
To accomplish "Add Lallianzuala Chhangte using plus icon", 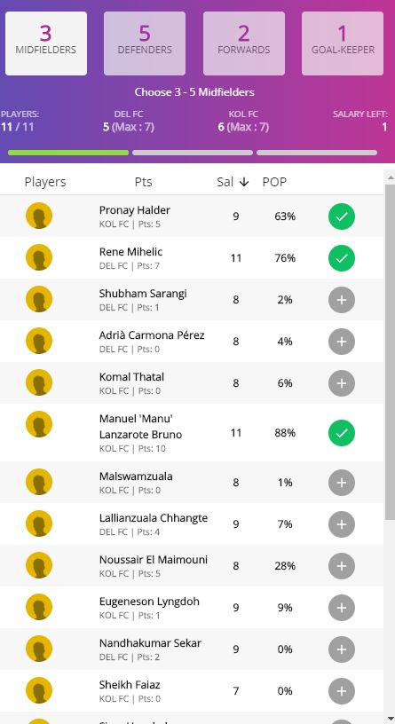I will click(342, 524).
